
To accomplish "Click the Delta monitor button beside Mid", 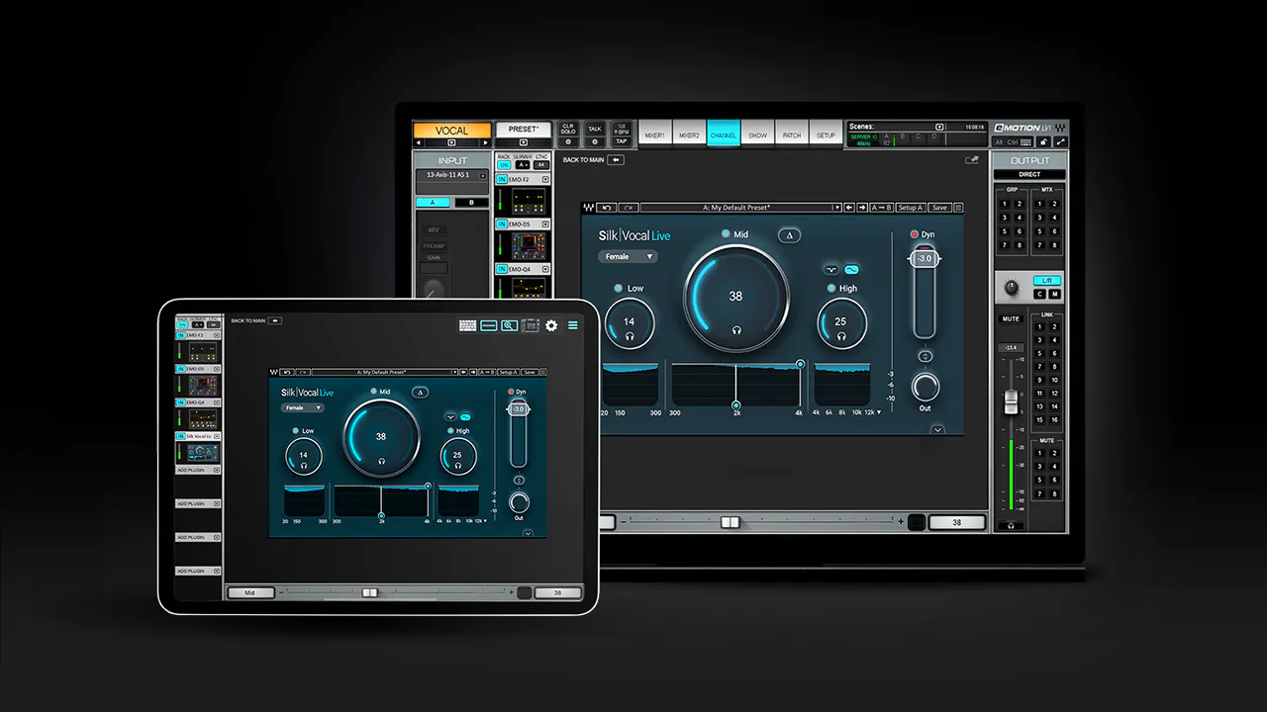I will [x=790, y=234].
